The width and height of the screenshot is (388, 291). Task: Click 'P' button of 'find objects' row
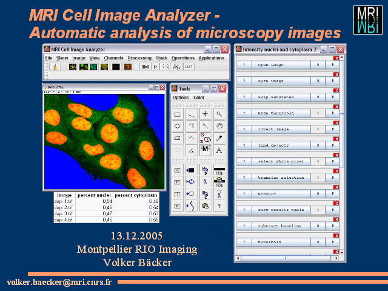click(x=333, y=145)
